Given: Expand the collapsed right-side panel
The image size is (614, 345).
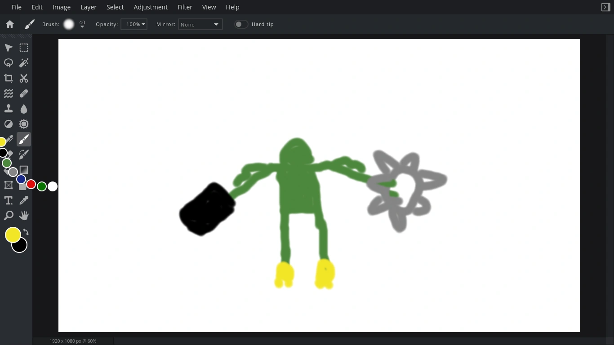Looking at the screenshot, I should [606, 7].
